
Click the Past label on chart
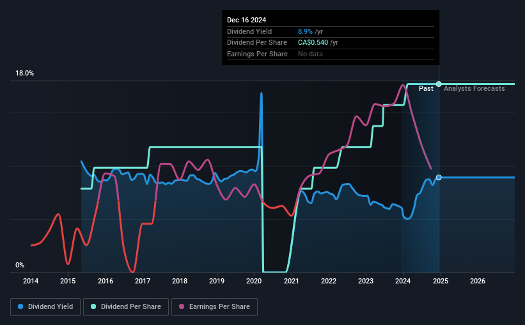426,88
